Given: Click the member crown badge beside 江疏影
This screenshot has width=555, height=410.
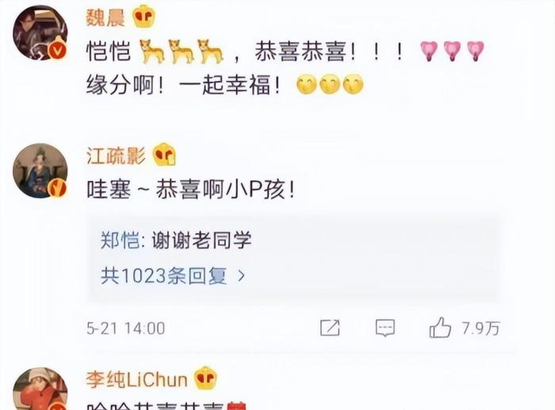Looking at the screenshot, I should point(164,155).
